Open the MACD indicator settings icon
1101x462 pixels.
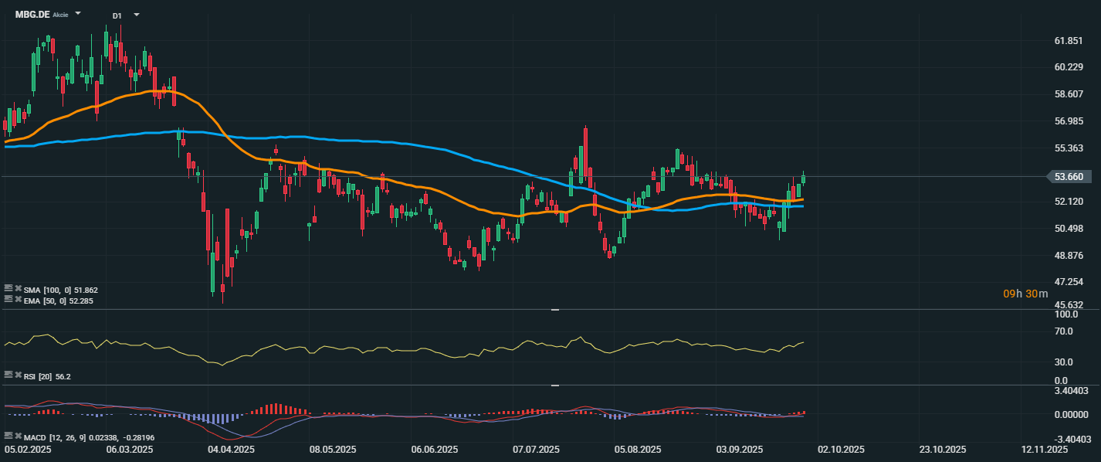(x=8, y=437)
